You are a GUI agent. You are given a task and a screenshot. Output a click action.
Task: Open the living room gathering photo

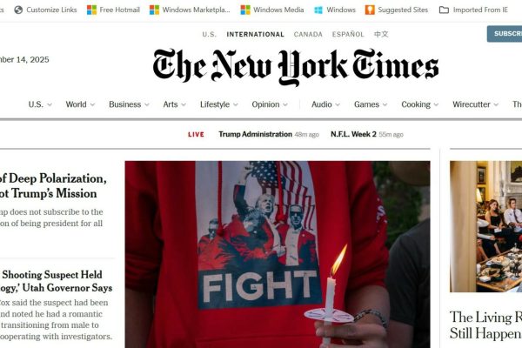pos(485,226)
